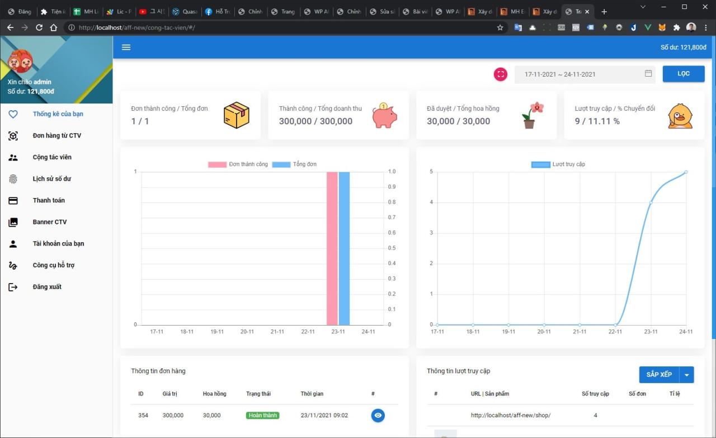The width and height of the screenshot is (716, 438).
Task: Expand the SẮP XẾP dropdown arrow
Action: tap(687, 374)
